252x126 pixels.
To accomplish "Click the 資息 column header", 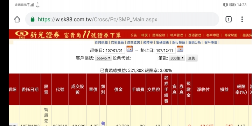I will (x=175, y=90).
